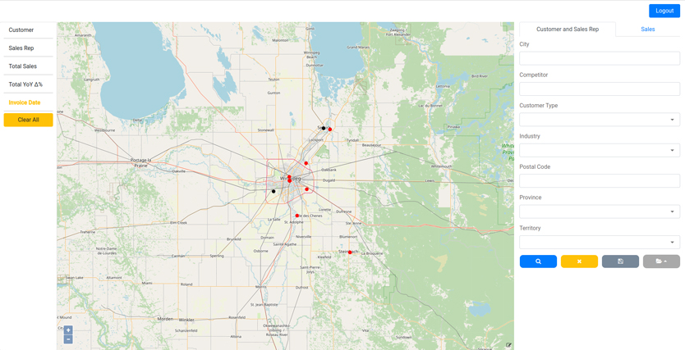
Task: Click the save floppy disk button
Action: tap(620, 261)
